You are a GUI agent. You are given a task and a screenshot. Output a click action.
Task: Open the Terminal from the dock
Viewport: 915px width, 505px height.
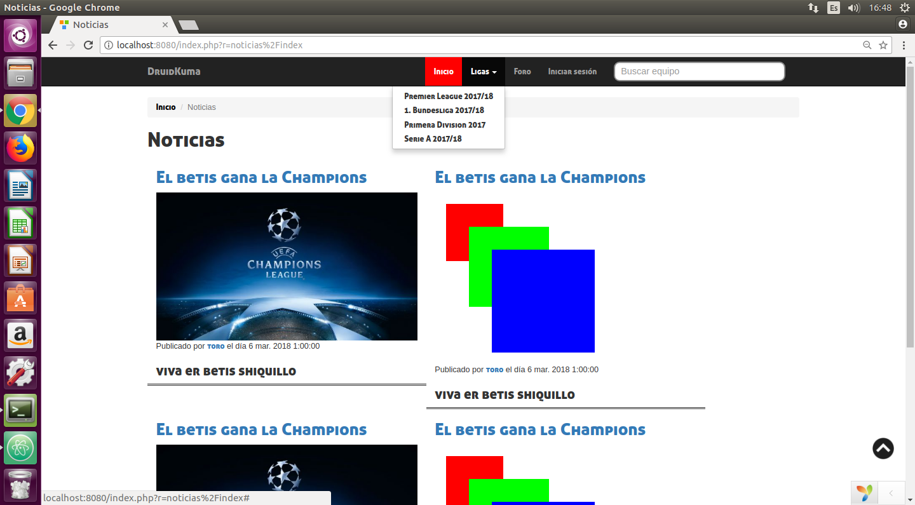pyautogui.click(x=20, y=410)
